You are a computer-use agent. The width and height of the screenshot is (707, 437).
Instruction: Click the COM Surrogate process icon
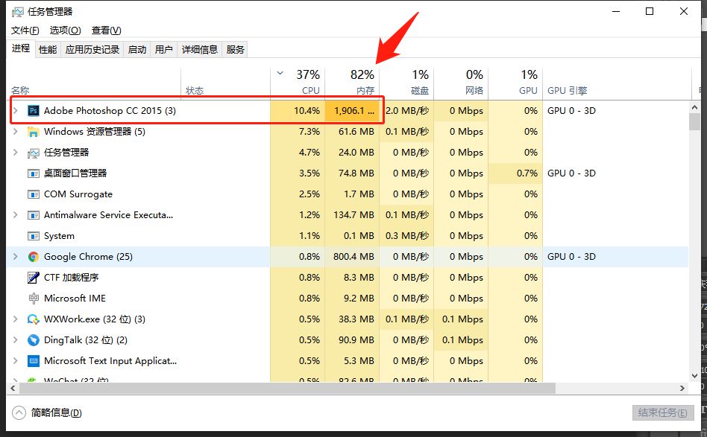[34, 194]
